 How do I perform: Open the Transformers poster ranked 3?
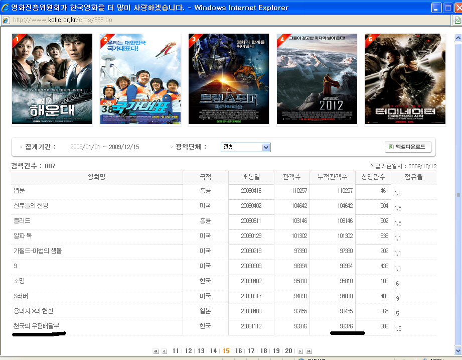[229, 79]
